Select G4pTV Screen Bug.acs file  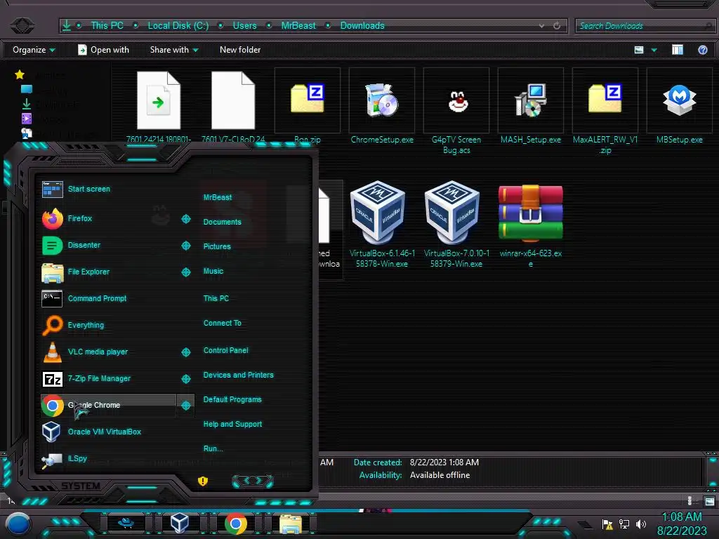pyautogui.click(x=456, y=112)
